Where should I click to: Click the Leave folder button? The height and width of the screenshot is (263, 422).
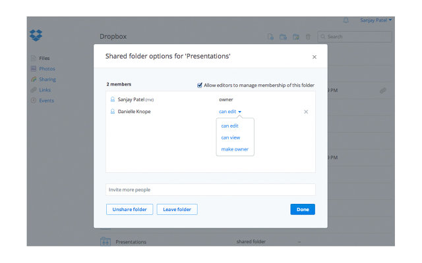pyautogui.click(x=177, y=209)
